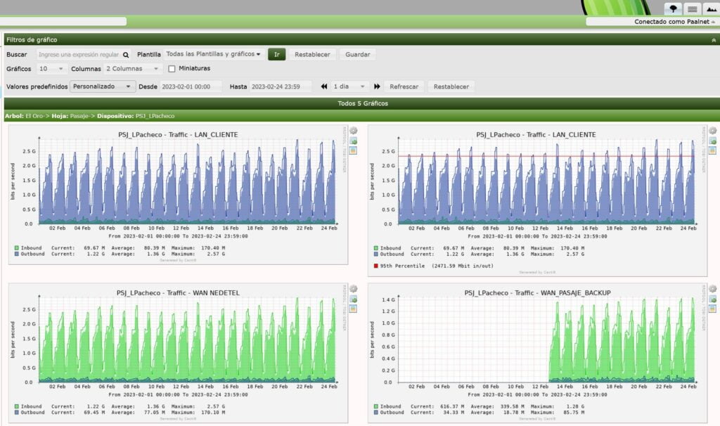Expand the Gráficos count dropdown

(x=52, y=69)
